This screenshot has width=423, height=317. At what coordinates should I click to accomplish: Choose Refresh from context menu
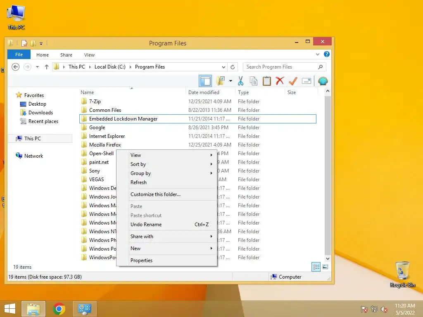pos(167,182)
